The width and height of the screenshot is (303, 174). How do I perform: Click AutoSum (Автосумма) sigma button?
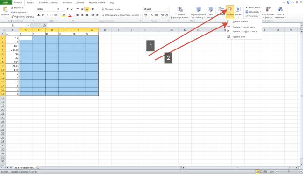[x=253, y=7]
